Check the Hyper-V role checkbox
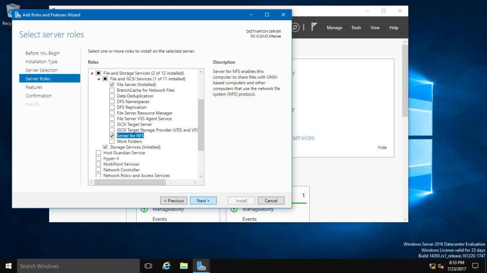 [x=98, y=158]
